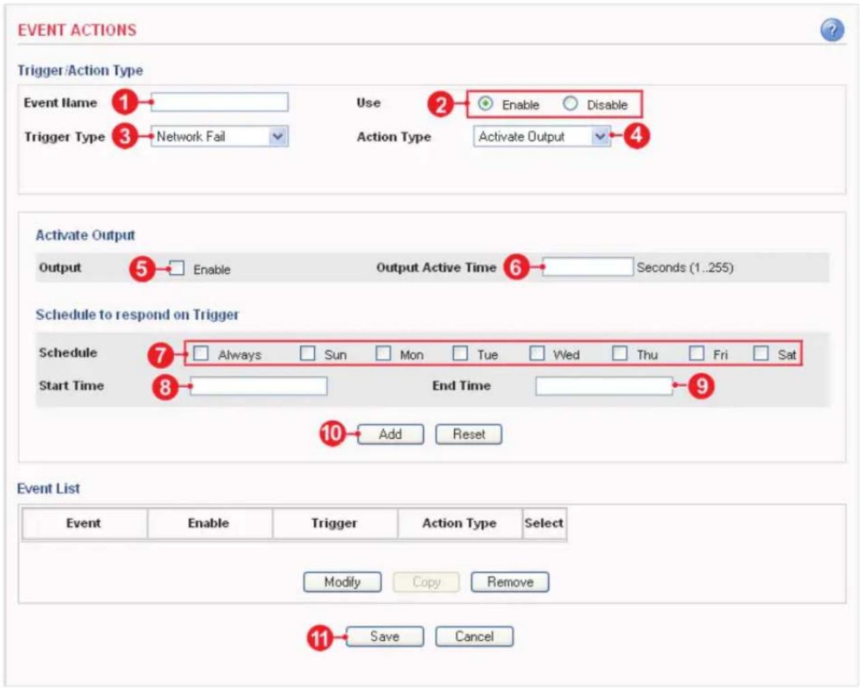Focus the Event Name input field
Image resolution: width=860 pixels, height=688 pixels.
[x=219, y=102]
